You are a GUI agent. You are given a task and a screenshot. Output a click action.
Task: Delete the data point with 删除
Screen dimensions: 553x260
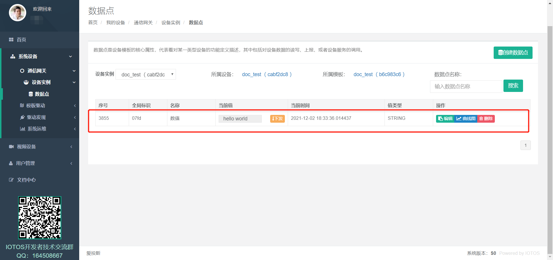pos(486,119)
